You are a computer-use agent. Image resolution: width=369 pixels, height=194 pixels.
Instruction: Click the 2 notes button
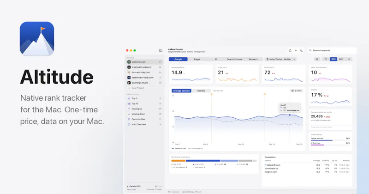[297, 91]
